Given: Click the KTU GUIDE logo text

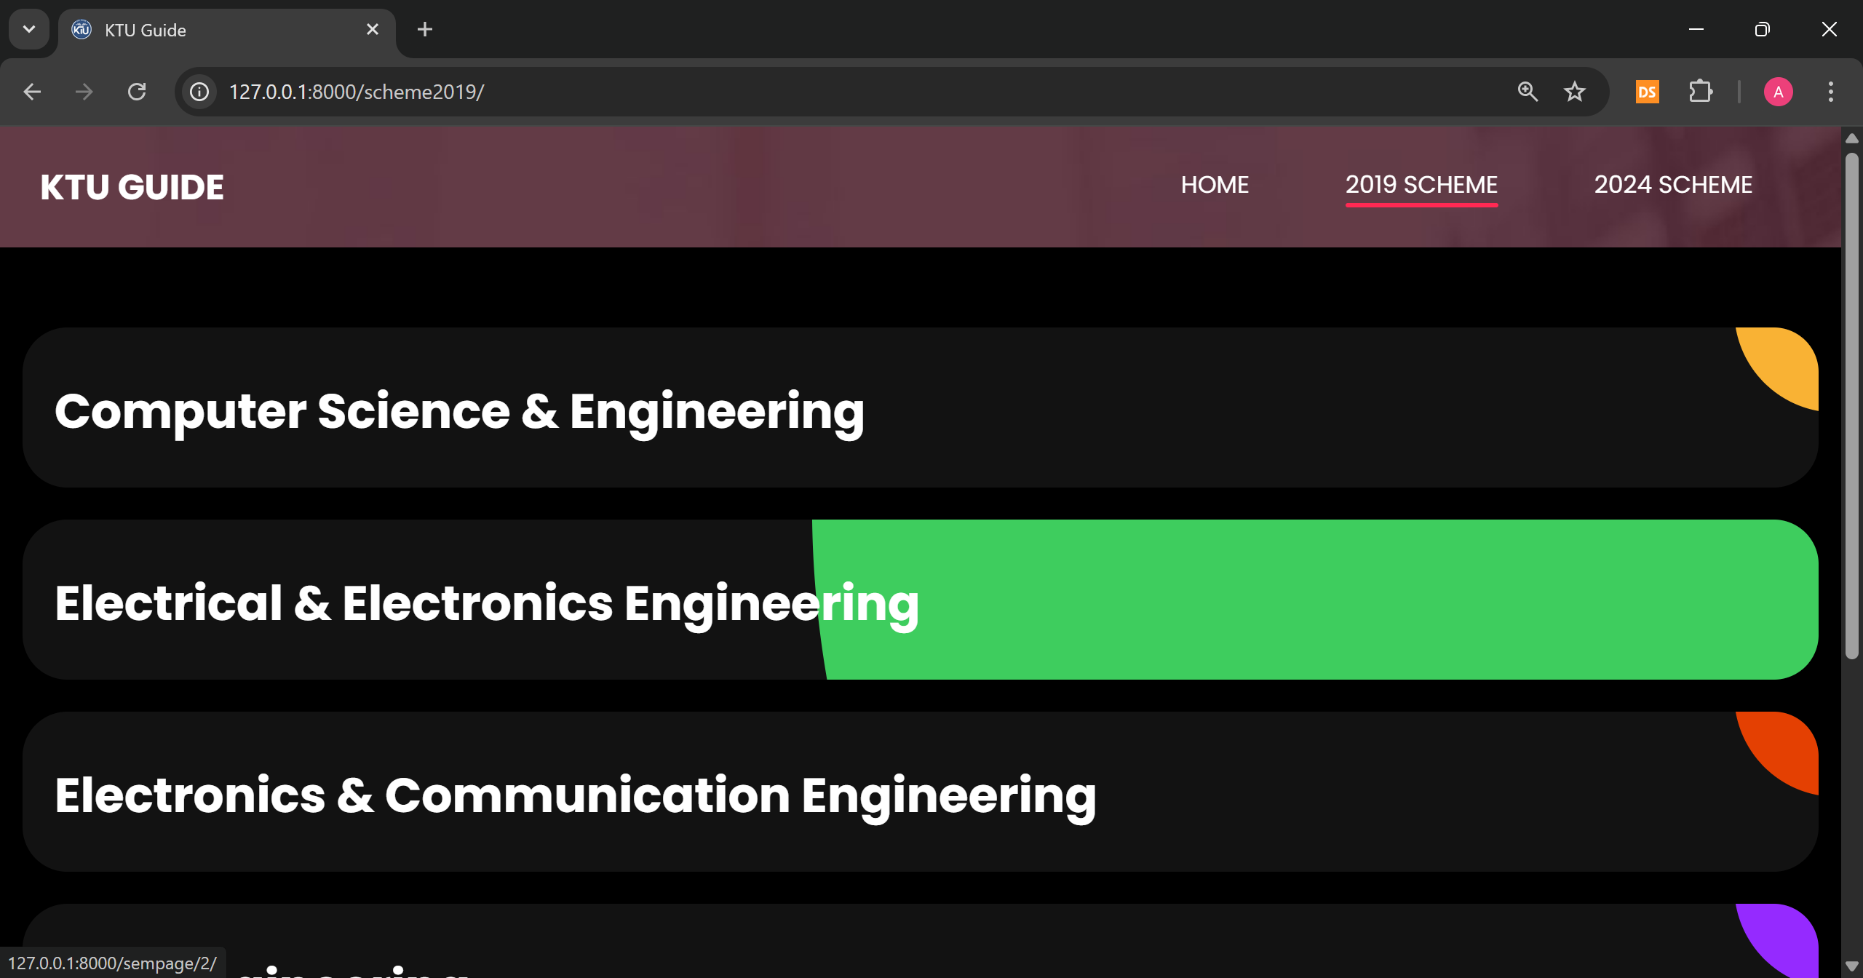Looking at the screenshot, I should 132,187.
